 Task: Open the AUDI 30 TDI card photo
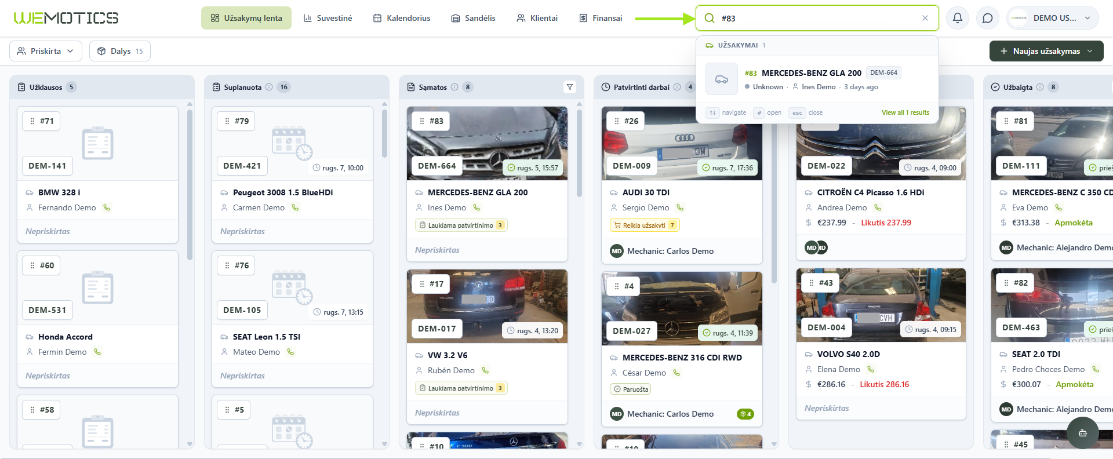click(x=682, y=143)
